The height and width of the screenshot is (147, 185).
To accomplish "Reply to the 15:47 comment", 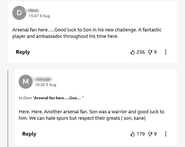I will (23, 52).
